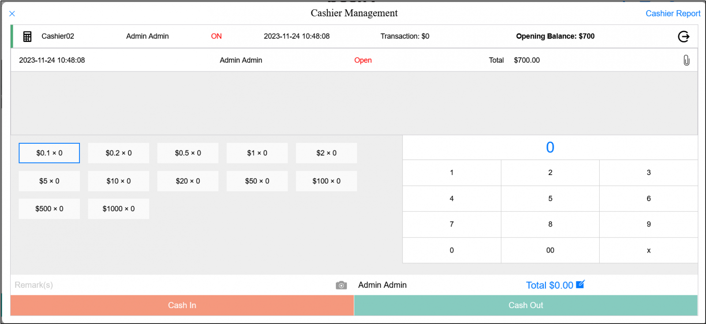Click the blue keypad display value 0
This screenshot has height=324, width=706.
pos(550,147)
